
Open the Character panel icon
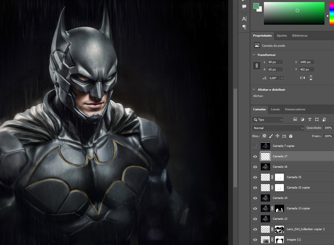(244, 19)
